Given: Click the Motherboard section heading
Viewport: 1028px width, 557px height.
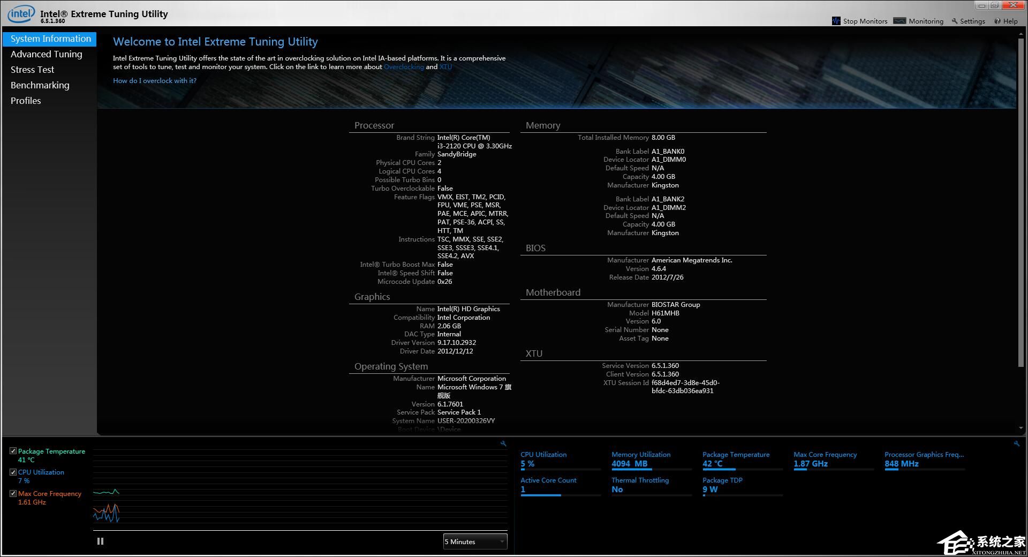Looking at the screenshot, I should tap(553, 292).
